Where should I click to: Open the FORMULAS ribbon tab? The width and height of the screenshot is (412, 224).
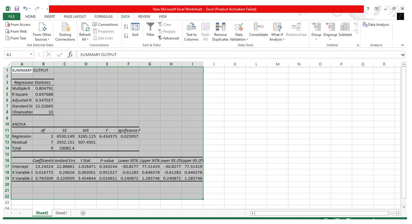click(x=104, y=17)
